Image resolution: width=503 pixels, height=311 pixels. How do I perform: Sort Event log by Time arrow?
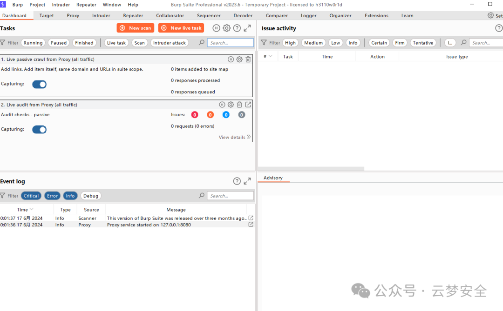coord(32,209)
